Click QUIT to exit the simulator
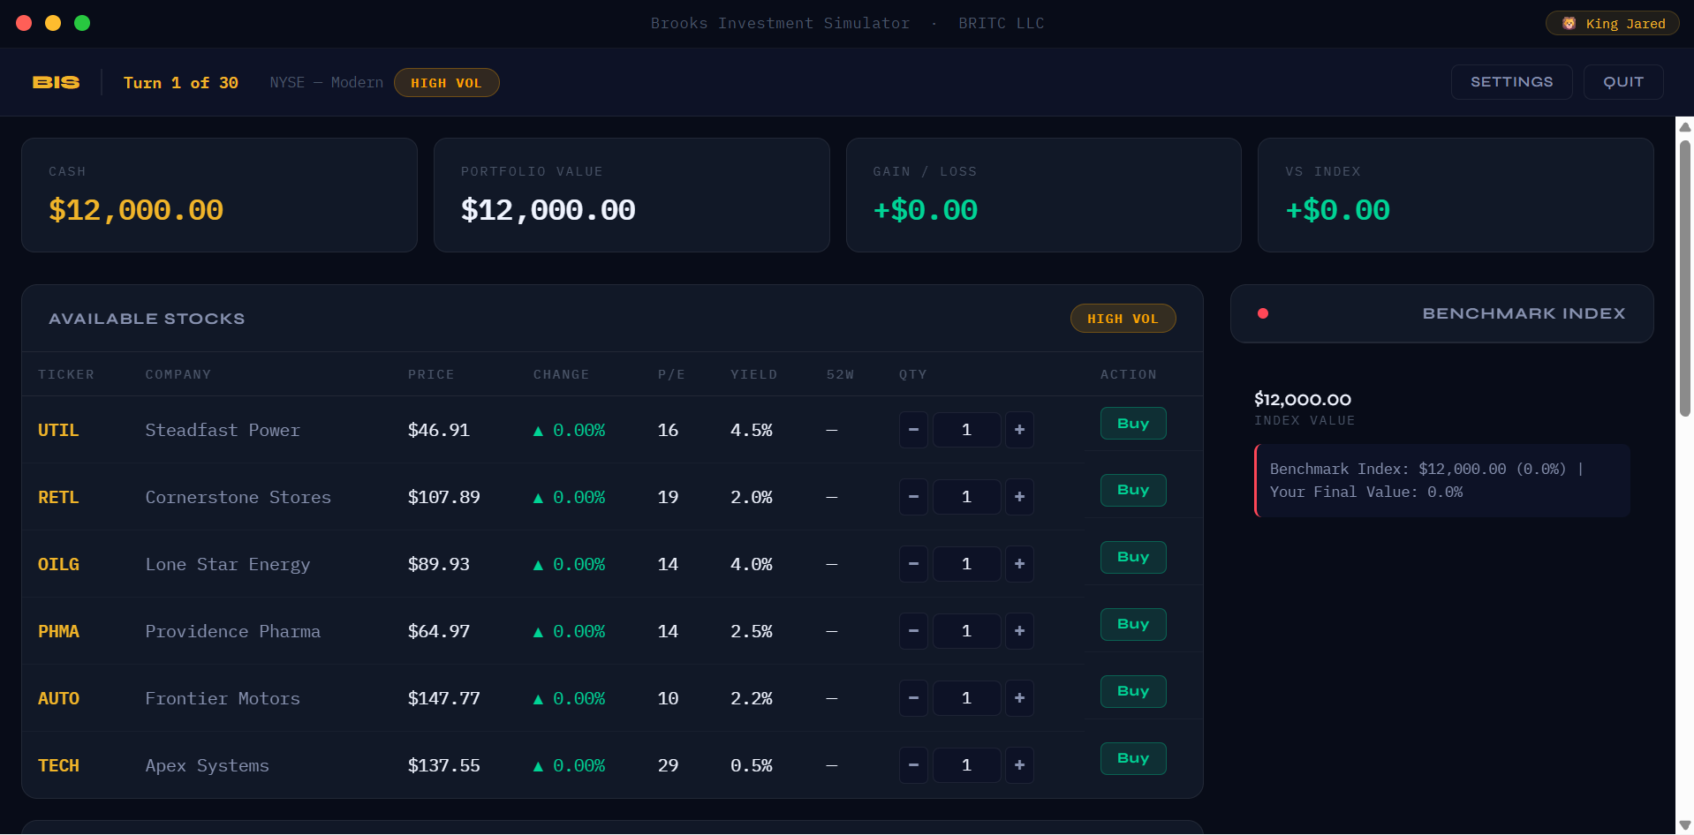Screen dimensions: 1694x835 [x=1622, y=82]
